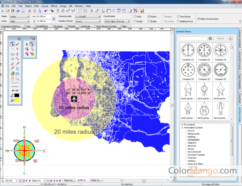The image size is (242, 186).
Task: Open the GIS menu
Action: point(70,6)
